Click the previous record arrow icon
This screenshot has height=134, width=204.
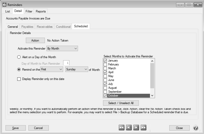(x=129, y=128)
